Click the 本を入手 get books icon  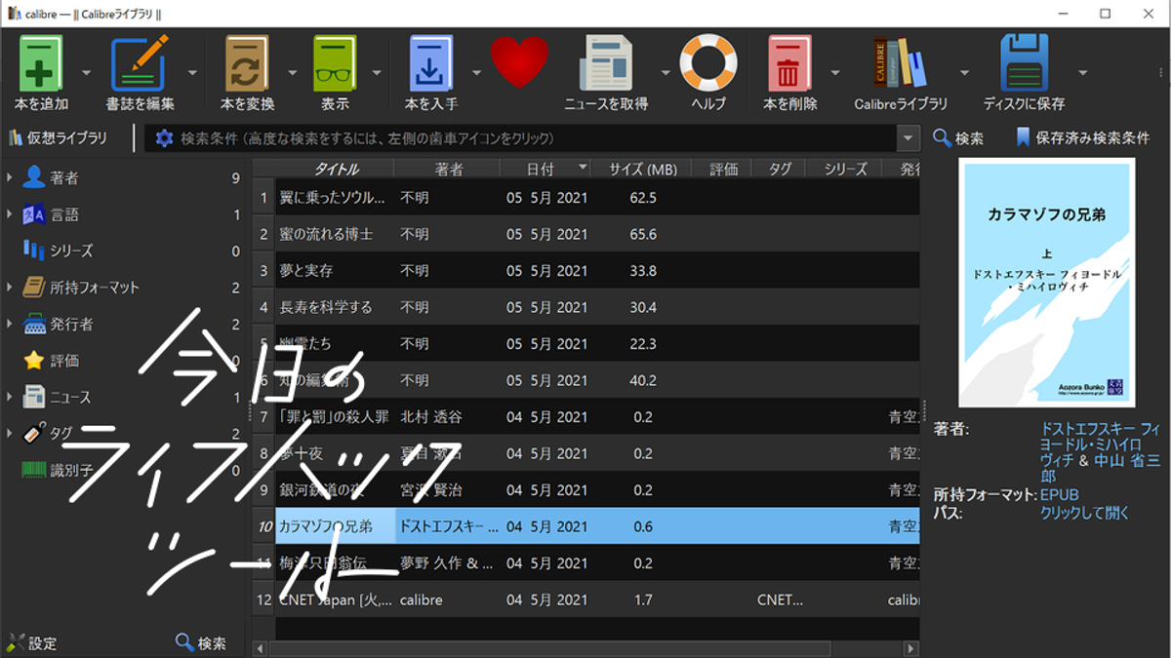(x=431, y=63)
